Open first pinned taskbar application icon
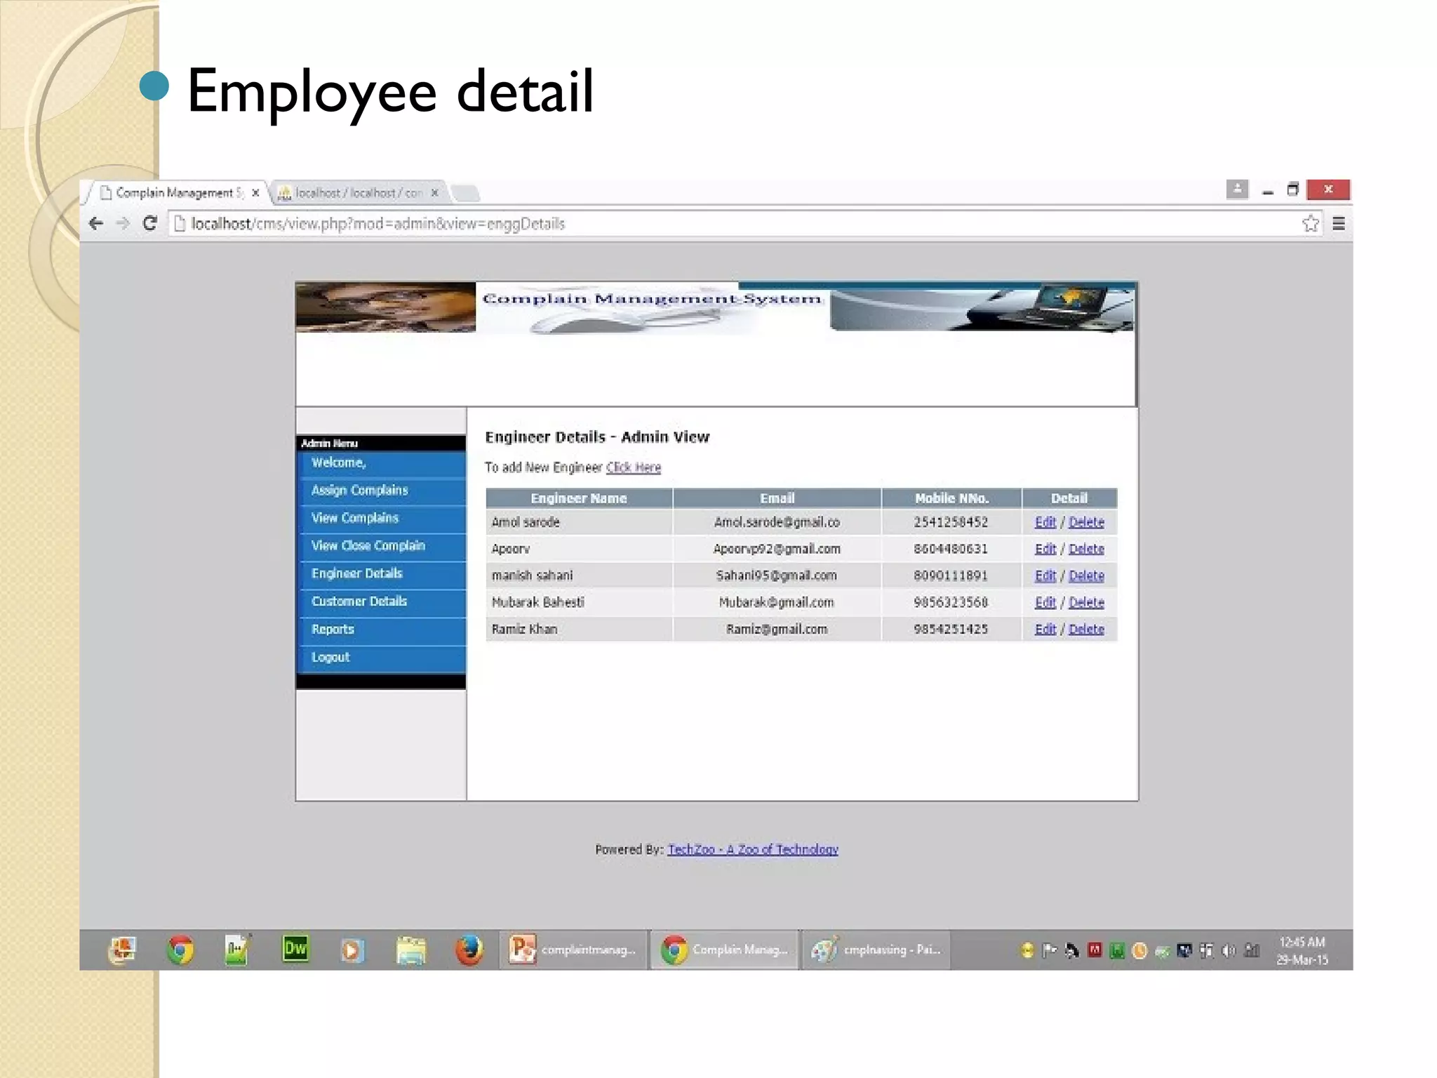 point(122,950)
